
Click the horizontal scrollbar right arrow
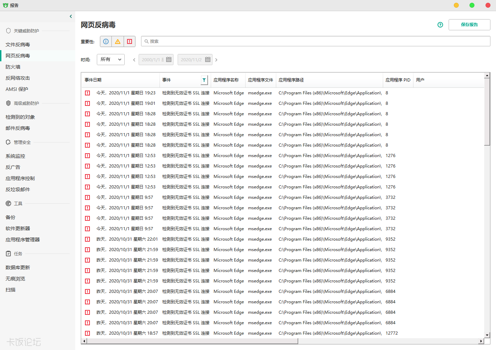[481, 341]
